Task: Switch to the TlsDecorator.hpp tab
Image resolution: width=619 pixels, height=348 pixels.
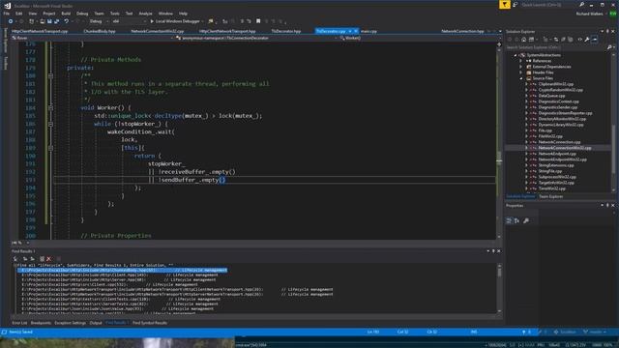Action: pos(286,31)
